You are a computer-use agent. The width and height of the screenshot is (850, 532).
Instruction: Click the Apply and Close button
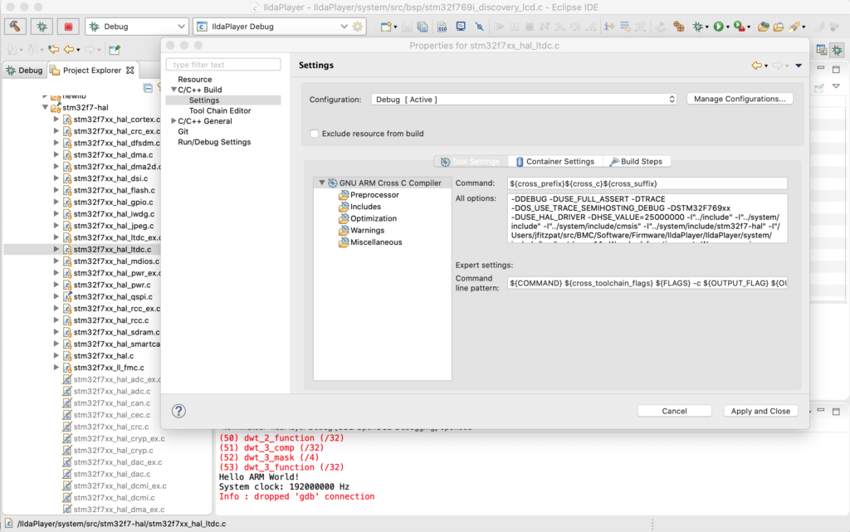760,411
